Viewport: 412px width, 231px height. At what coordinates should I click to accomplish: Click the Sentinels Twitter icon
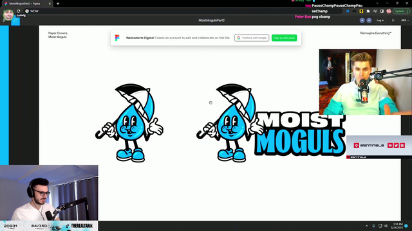coord(396,146)
